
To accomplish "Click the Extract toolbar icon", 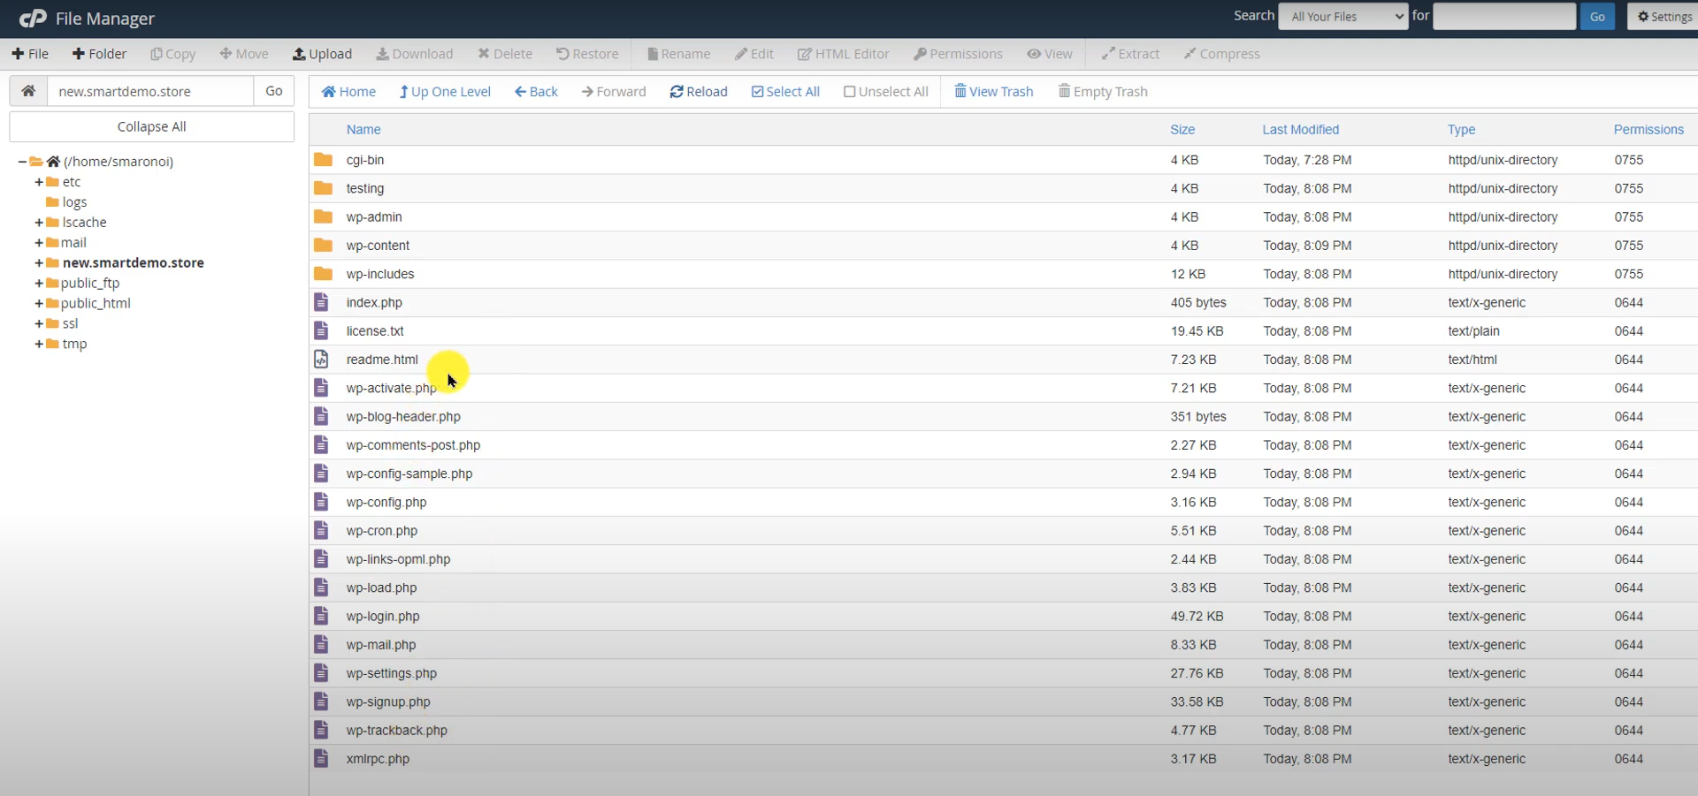I will [x=1130, y=53].
